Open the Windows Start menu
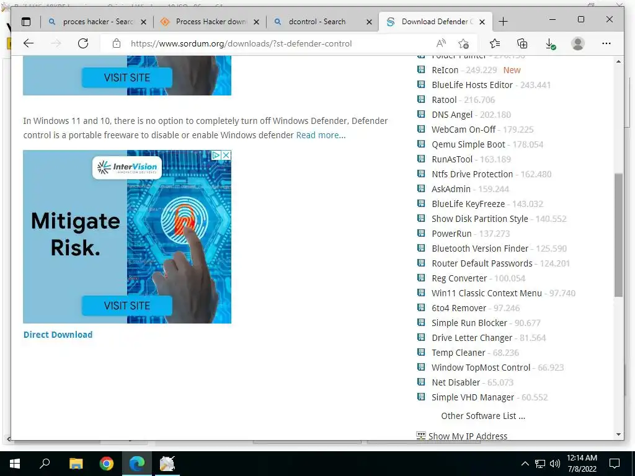 pos(15,464)
